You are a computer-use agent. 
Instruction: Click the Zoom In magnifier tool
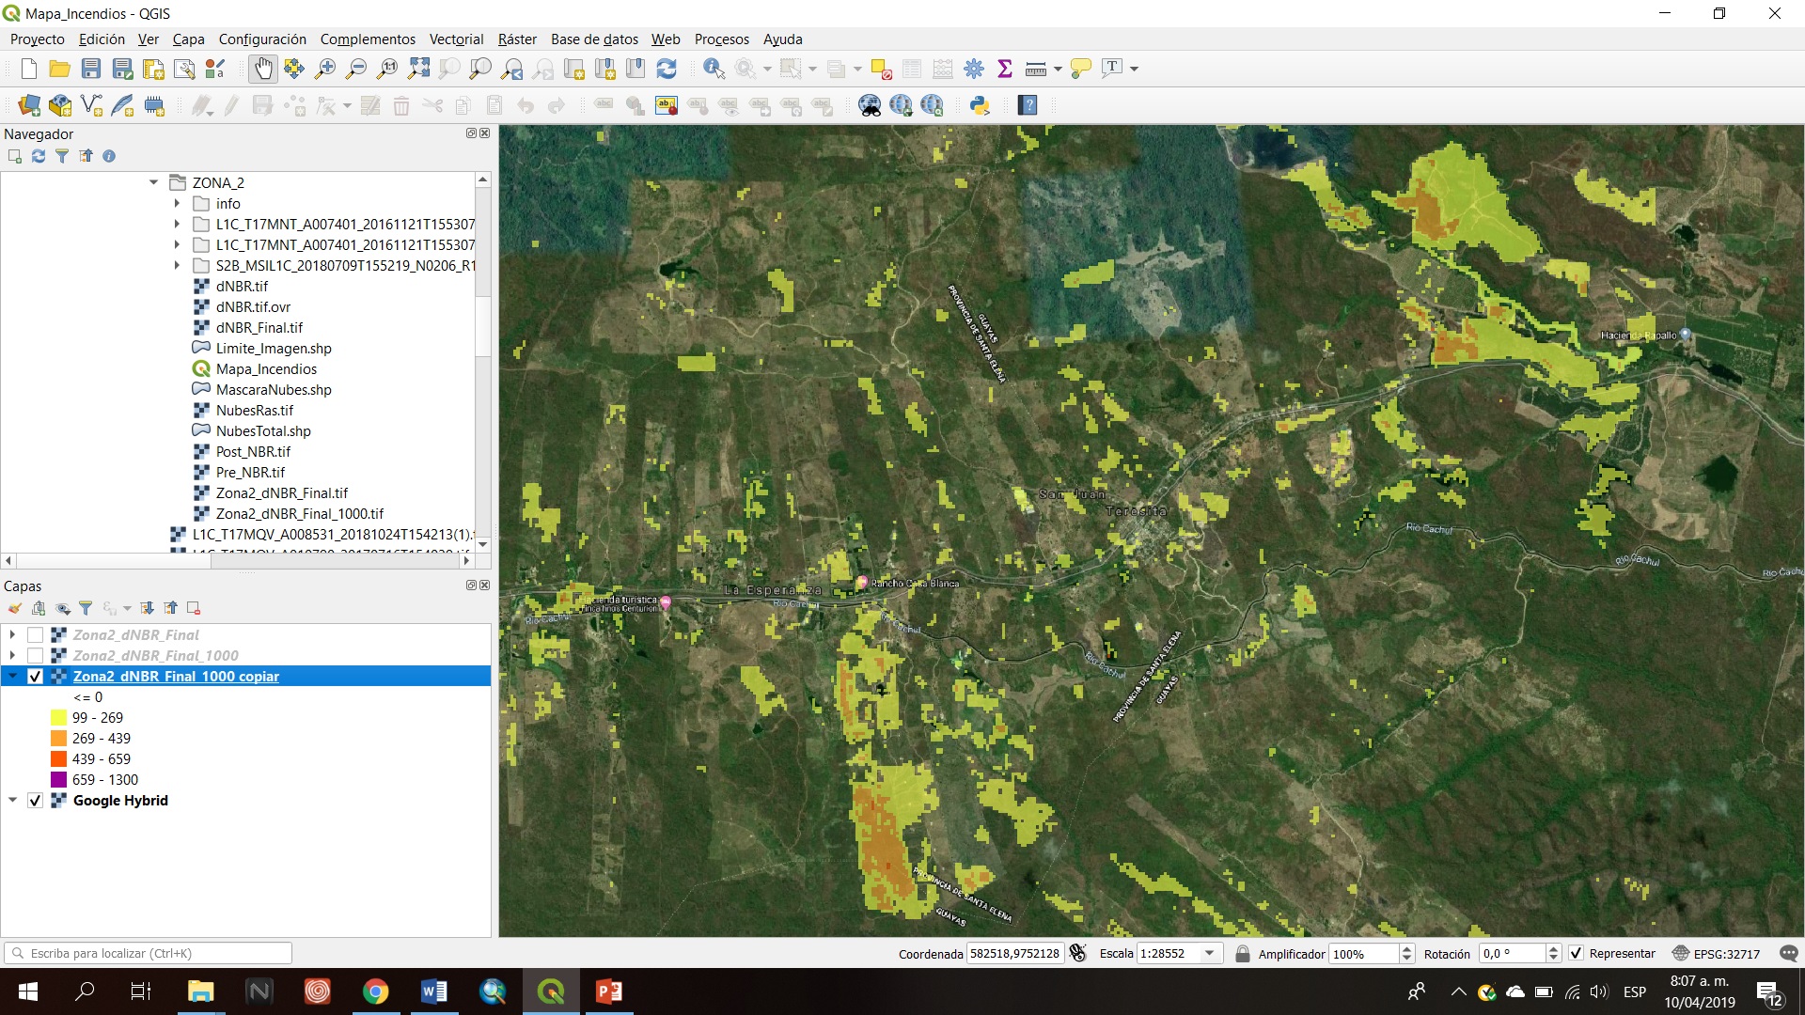tap(325, 69)
